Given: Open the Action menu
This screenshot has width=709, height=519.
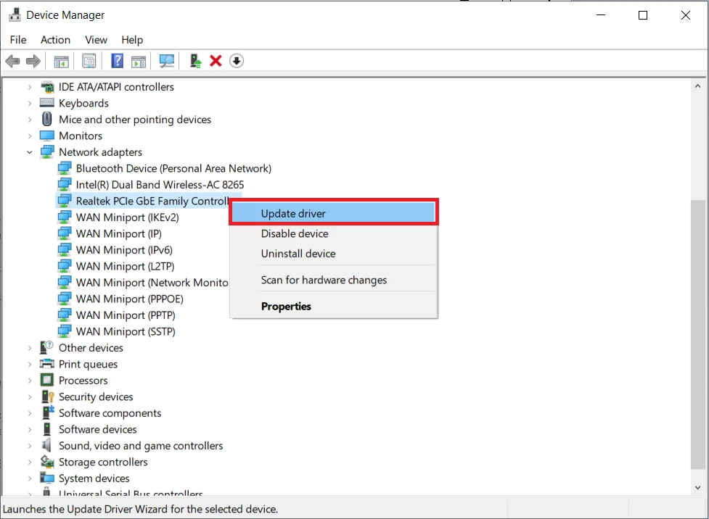Looking at the screenshot, I should 55,40.
